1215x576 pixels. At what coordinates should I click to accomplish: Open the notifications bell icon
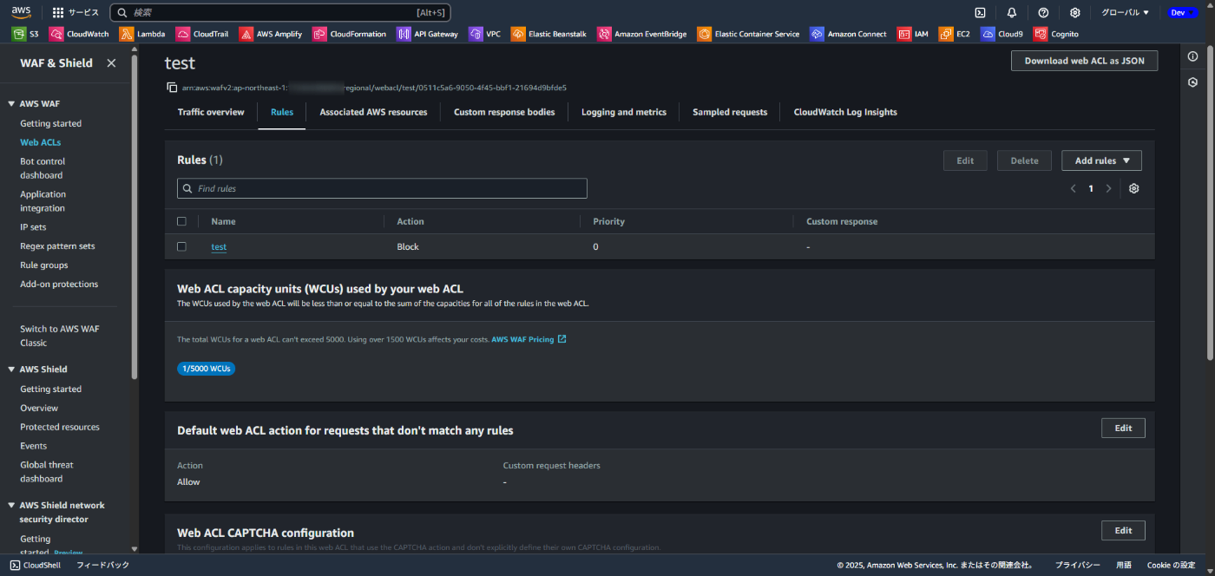1012,13
